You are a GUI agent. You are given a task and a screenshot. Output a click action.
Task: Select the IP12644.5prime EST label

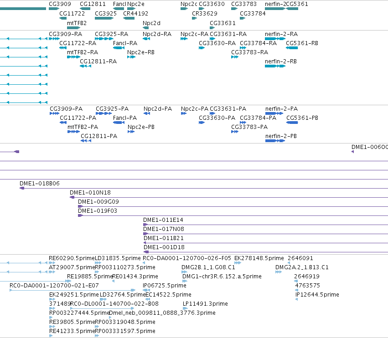click(x=317, y=295)
